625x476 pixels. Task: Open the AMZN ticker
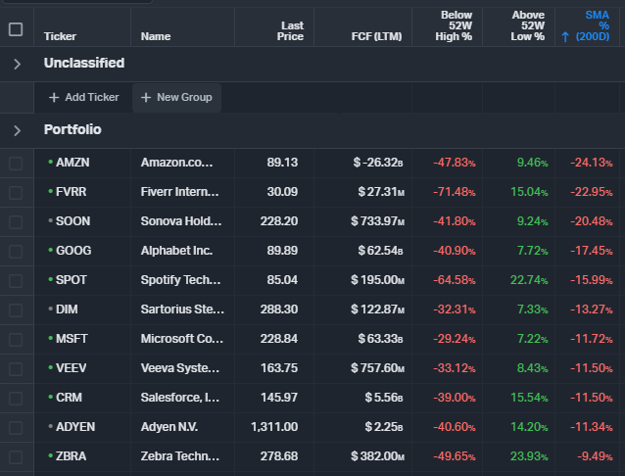72,163
